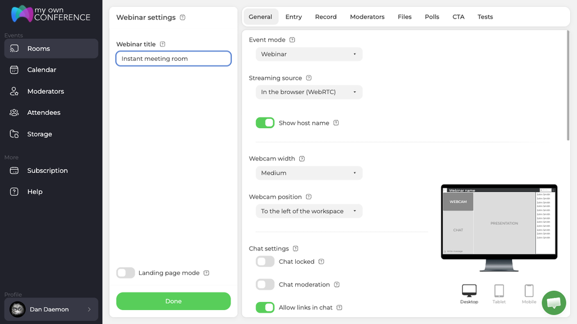Select Desktop preview mode
The width and height of the screenshot is (577, 324).
pyautogui.click(x=469, y=294)
